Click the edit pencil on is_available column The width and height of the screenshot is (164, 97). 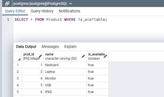pyautogui.click(x=105, y=56)
